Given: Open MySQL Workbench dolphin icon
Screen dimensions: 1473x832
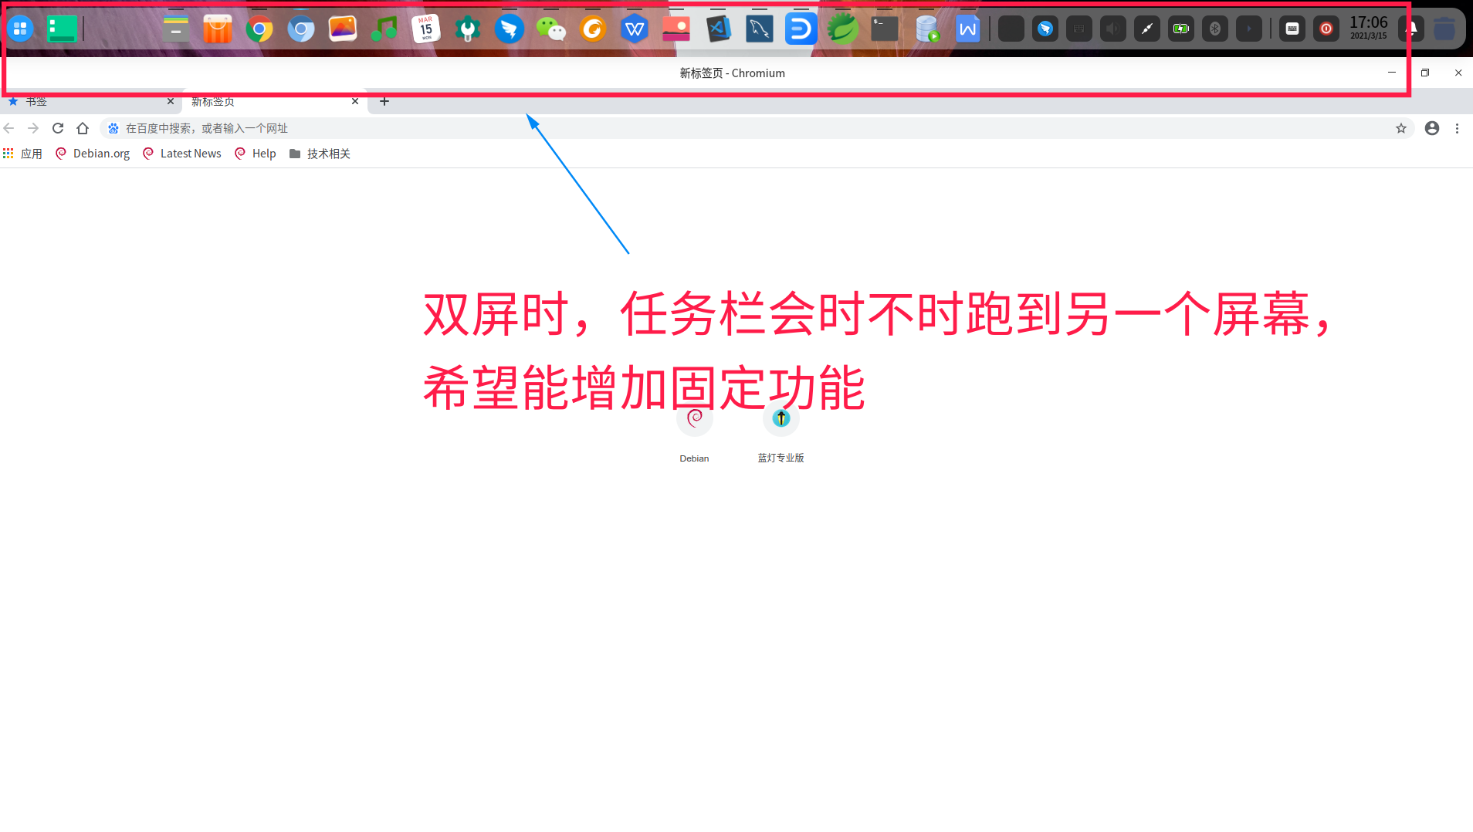Looking at the screenshot, I should (x=760, y=29).
